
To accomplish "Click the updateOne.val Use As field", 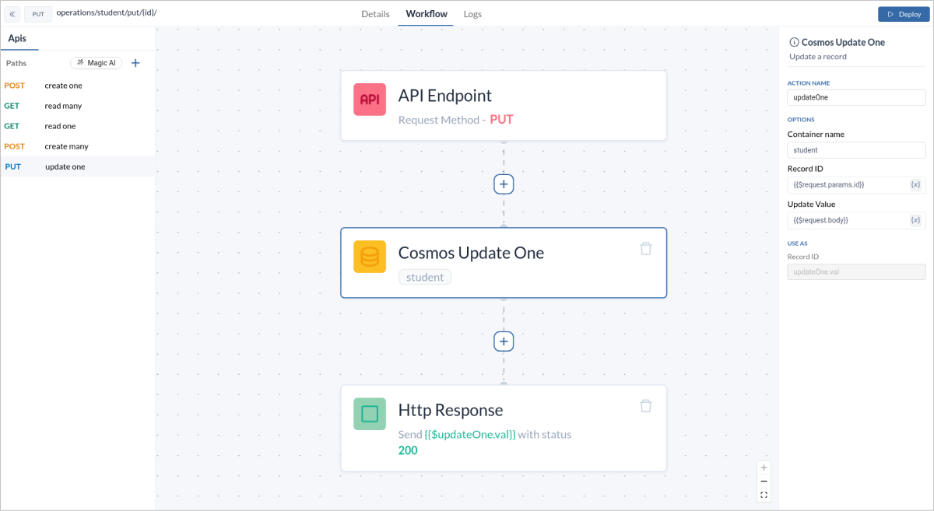I will [856, 271].
